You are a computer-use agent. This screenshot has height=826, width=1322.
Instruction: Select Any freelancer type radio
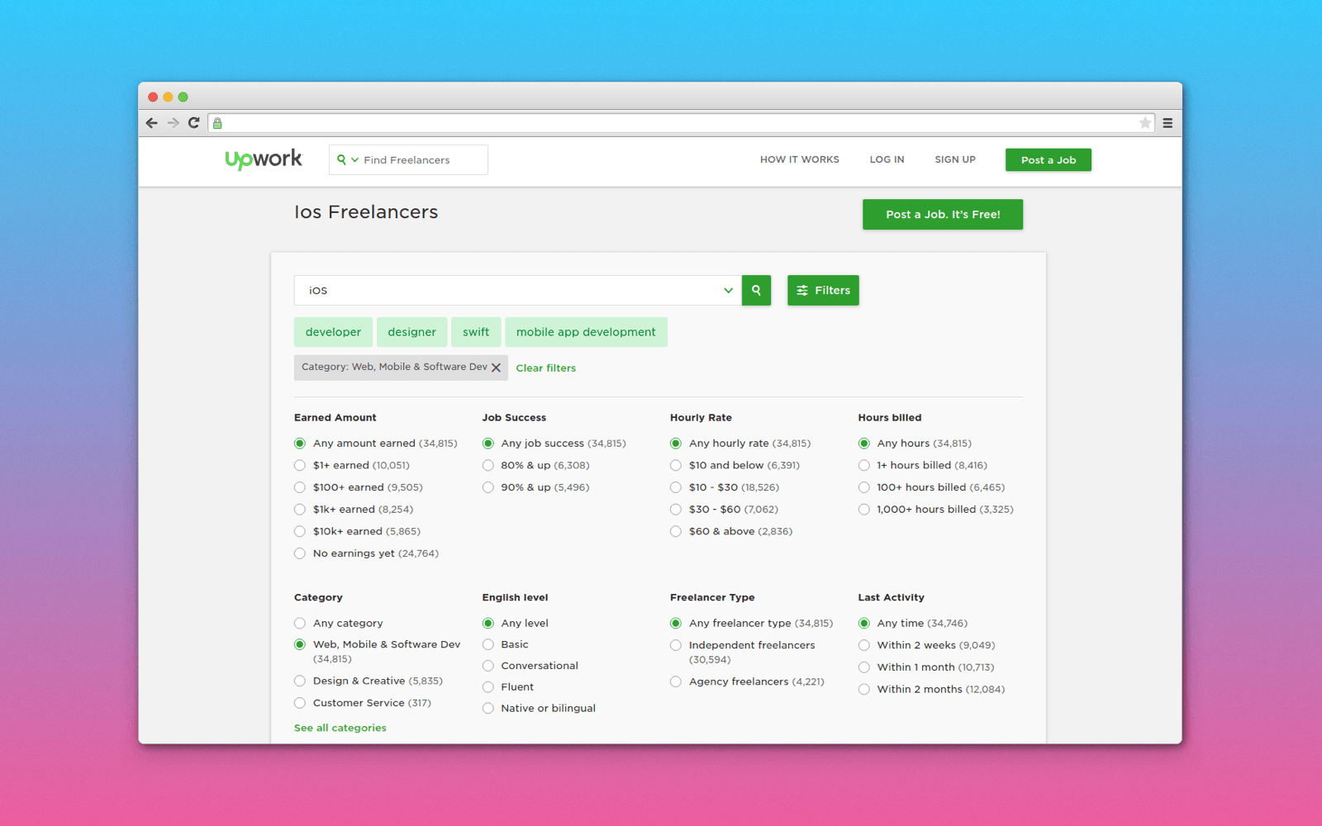pyautogui.click(x=676, y=624)
